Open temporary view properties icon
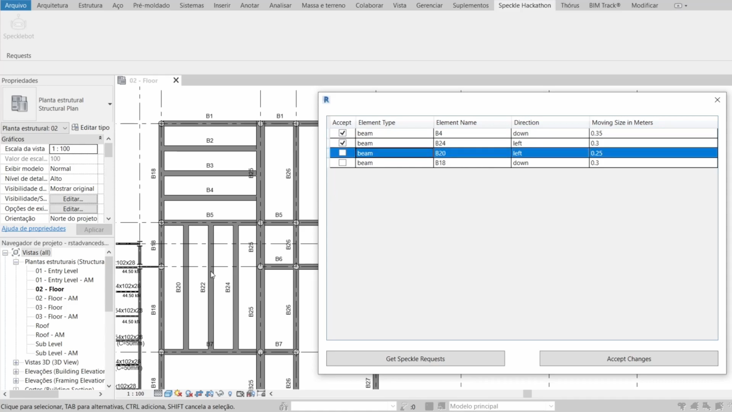 coord(240,394)
